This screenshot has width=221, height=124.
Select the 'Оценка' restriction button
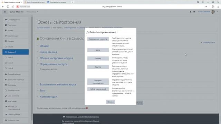coord(98,59)
